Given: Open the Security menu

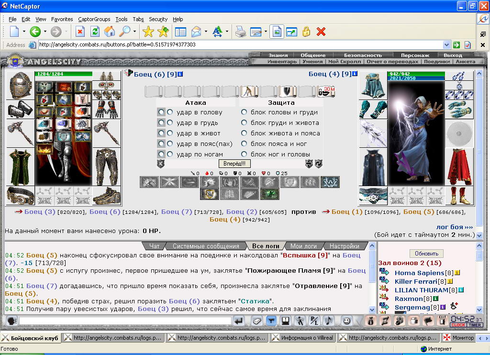Looking at the screenshot, I should (158, 19).
